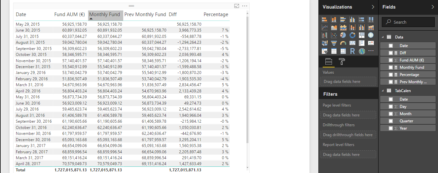This screenshot has width=438, height=173.
Task: Check the Date field under Data table
Action: pos(391,46)
